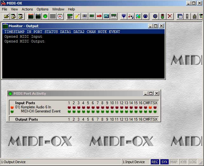This screenshot has width=204, height=166.
Task: Click the Route 66 shield icon
Action: point(60,16)
